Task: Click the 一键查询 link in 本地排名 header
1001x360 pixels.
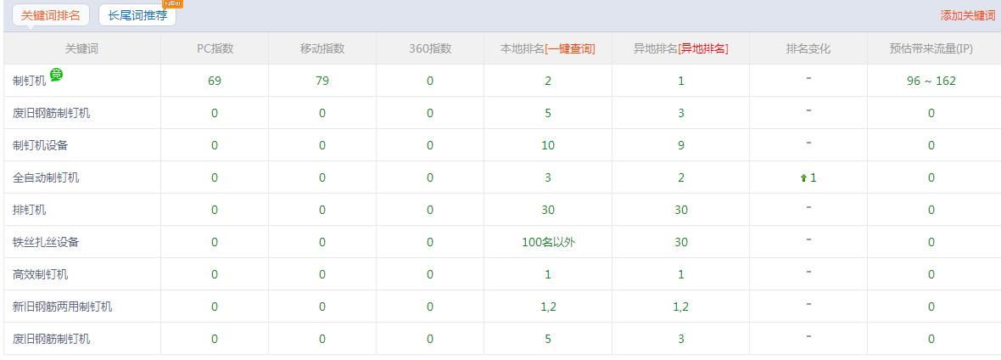Action: click(x=570, y=49)
